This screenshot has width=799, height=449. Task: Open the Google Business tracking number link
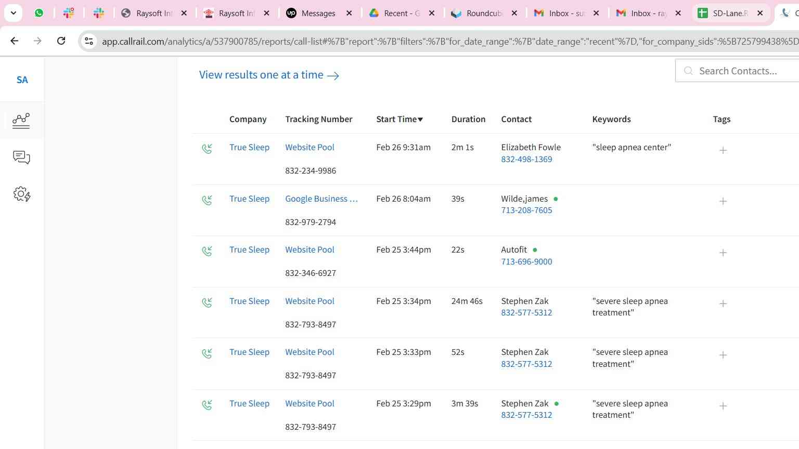click(321, 199)
